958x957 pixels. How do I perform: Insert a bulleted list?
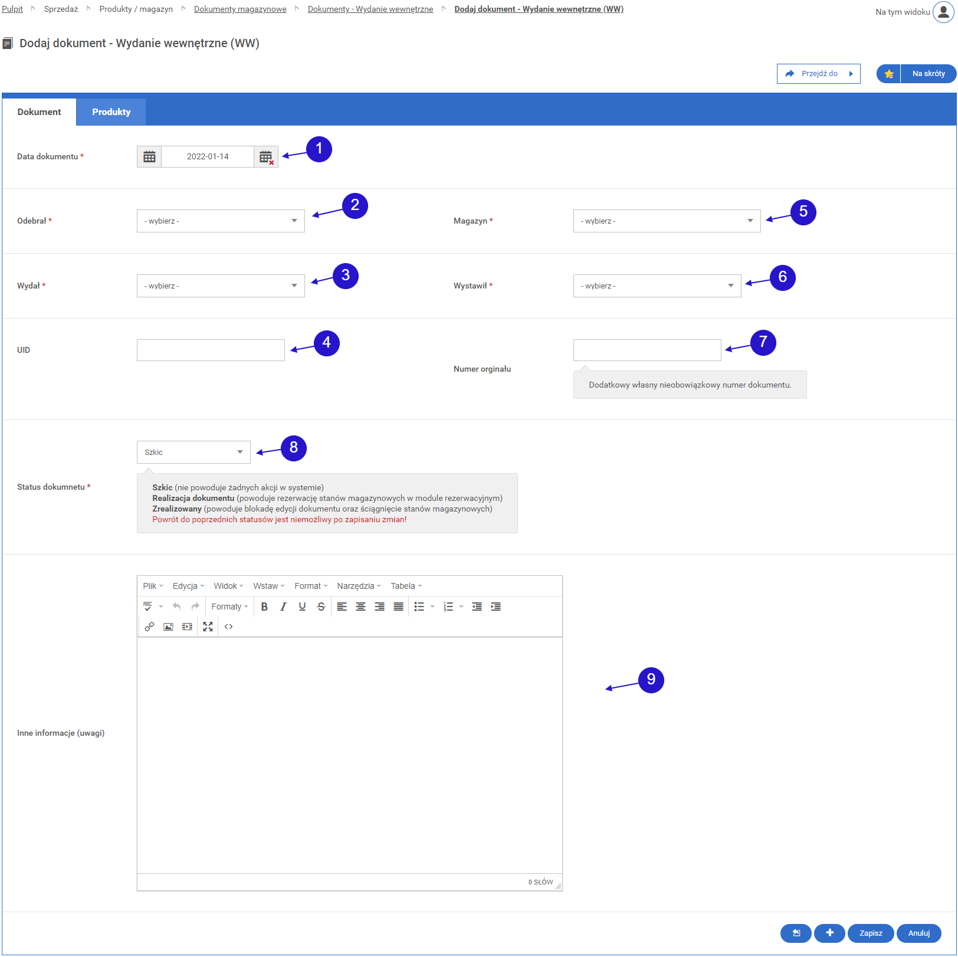pyautogui.click(x=419, y=607)
